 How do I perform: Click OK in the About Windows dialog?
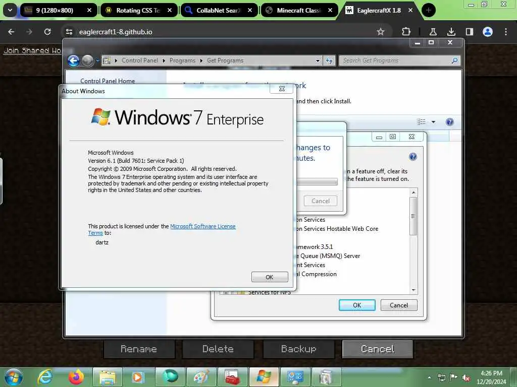click(x=270, y=277)
